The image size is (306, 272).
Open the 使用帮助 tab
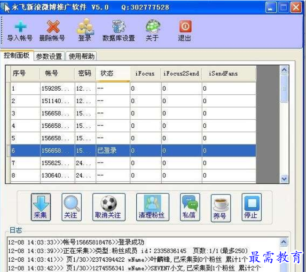(81, 56)
